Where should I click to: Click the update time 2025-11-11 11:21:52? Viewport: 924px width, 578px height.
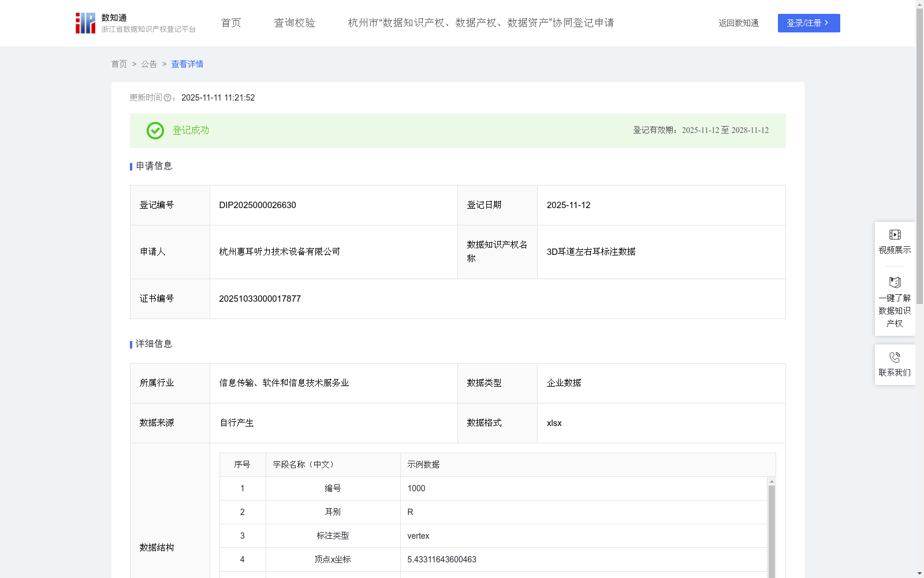pyautogui.click(x=218, y=98)
